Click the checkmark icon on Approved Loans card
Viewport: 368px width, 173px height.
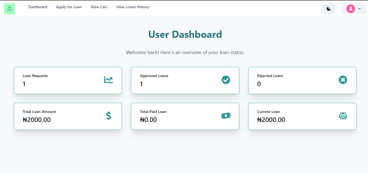226,80
